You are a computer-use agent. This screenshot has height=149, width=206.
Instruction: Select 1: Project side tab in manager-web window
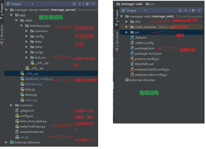117,18
